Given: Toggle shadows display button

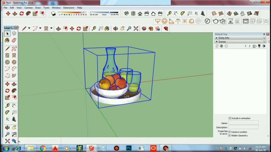Looking at the screenshot, I should (x=53, y=14).
